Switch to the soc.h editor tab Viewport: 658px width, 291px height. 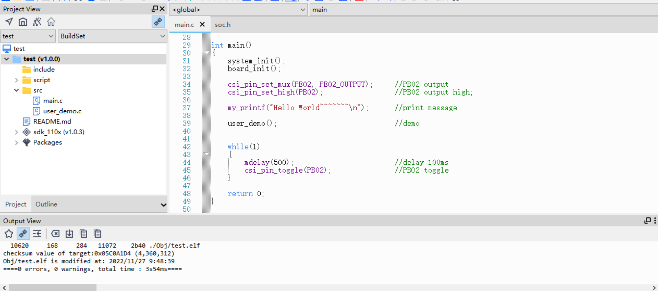click(223, 25)
